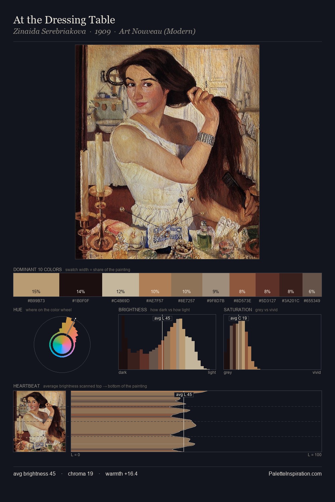
Task: Click the 'vivid' axis label
Action: point(317,372)
